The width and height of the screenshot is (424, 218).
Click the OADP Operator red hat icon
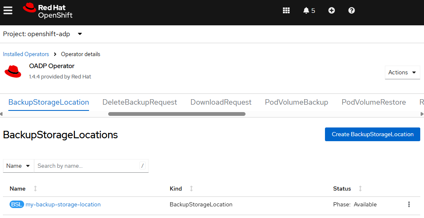coord(13,71)
